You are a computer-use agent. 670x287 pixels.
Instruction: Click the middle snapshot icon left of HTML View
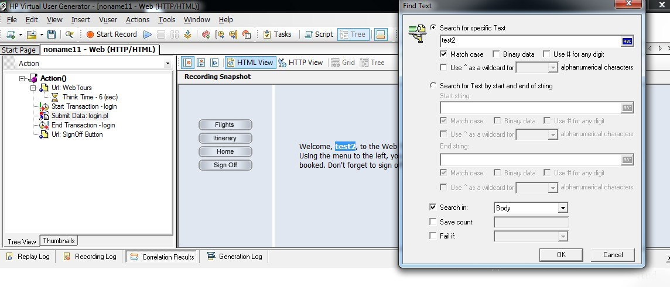click(201, 63)
